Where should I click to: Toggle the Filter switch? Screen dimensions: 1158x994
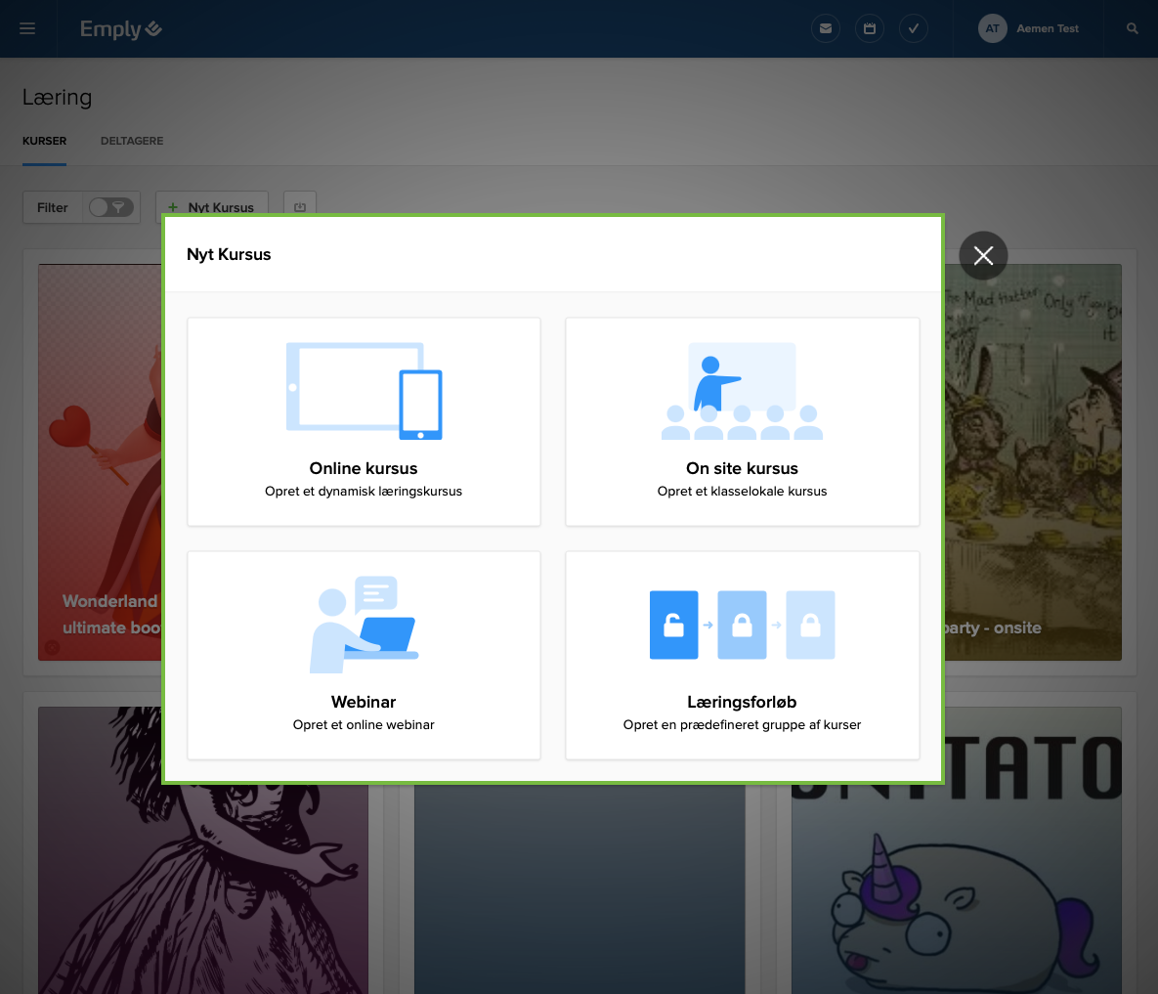110,207
